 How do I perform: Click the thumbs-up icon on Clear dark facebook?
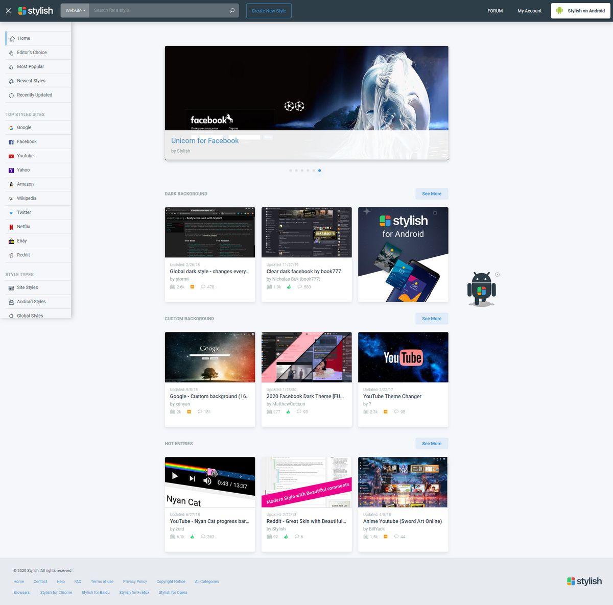pyautogui.click(x=289, y=287)
